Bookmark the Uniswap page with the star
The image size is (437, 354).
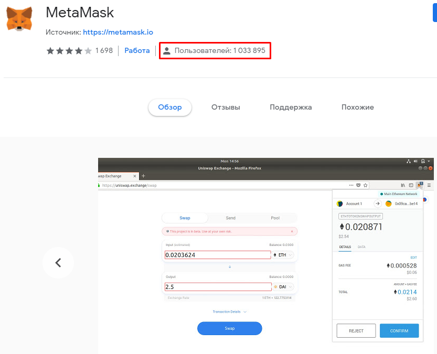click(x=366, y=185)
